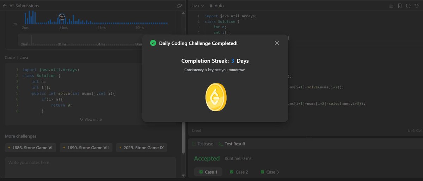The width and height of the screenshot is (423, 181).
Task: Open the 1686. Stone Game VI challenge
Action: 31,148
